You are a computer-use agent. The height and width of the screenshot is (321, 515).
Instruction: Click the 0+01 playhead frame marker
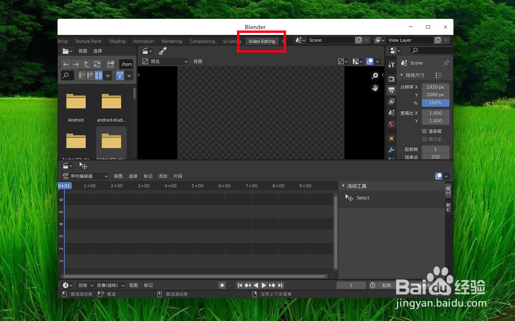(64, 186)
